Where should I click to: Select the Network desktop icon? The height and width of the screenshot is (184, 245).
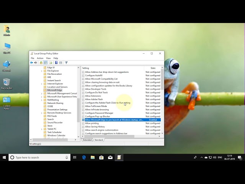(7, 66)
